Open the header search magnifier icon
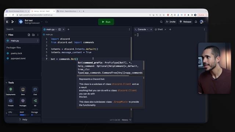 [161, 22]
